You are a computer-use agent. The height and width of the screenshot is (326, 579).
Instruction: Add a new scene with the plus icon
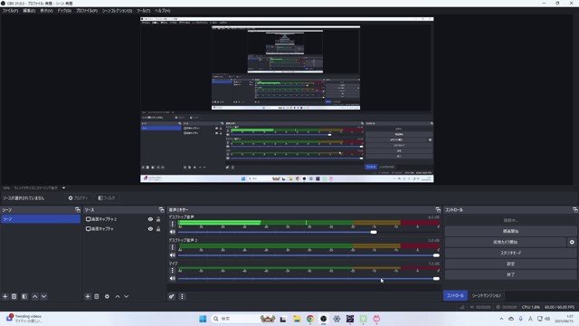click(x=5, y=296)
